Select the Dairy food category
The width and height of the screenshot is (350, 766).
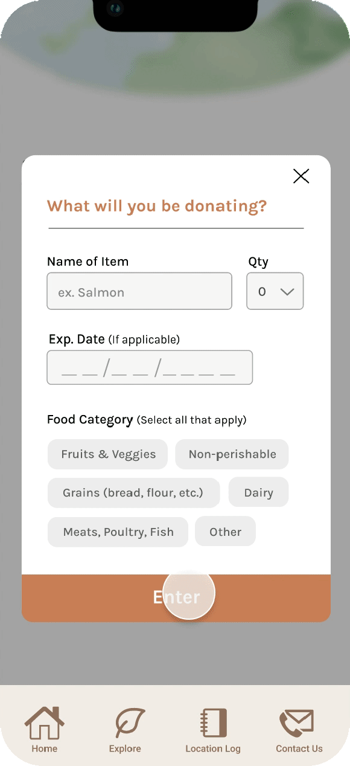pyautogui.click(x=258, y=492)
